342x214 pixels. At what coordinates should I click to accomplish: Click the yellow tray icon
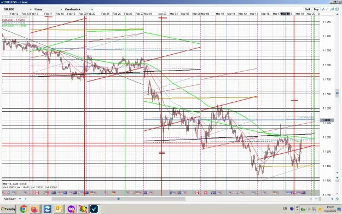pos(320,210)
